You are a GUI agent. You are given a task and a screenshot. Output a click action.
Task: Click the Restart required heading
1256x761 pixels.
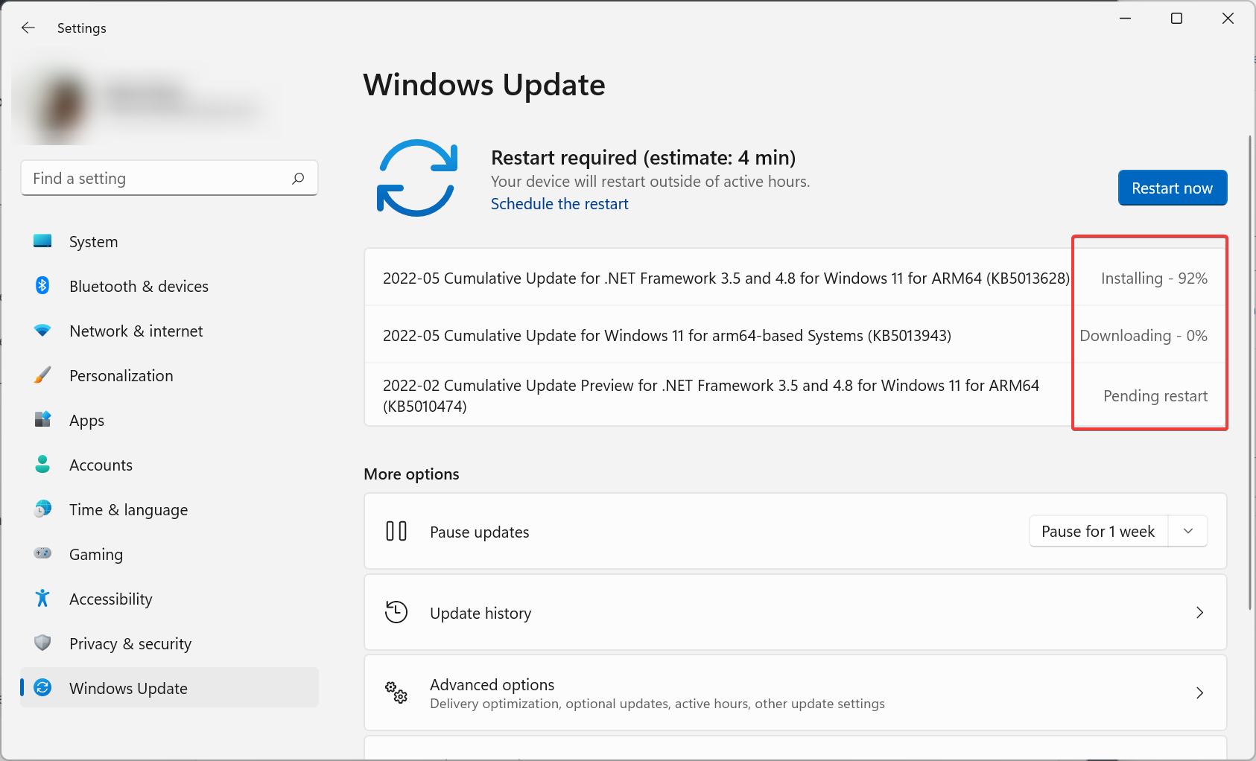(643, 157)
